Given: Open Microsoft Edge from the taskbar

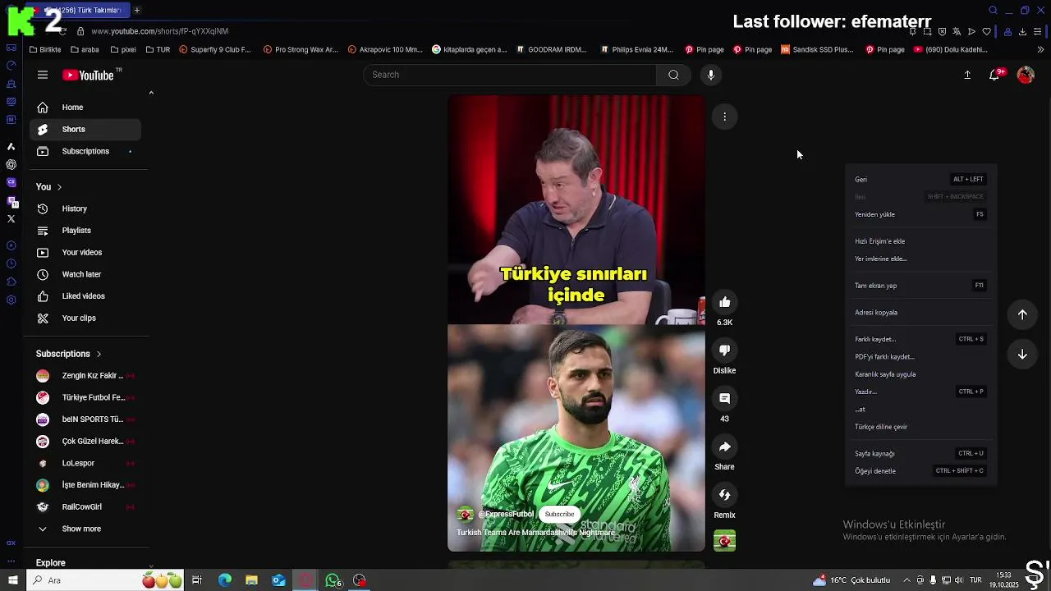Looking at the screenshot, I should (x=225, y=580).
